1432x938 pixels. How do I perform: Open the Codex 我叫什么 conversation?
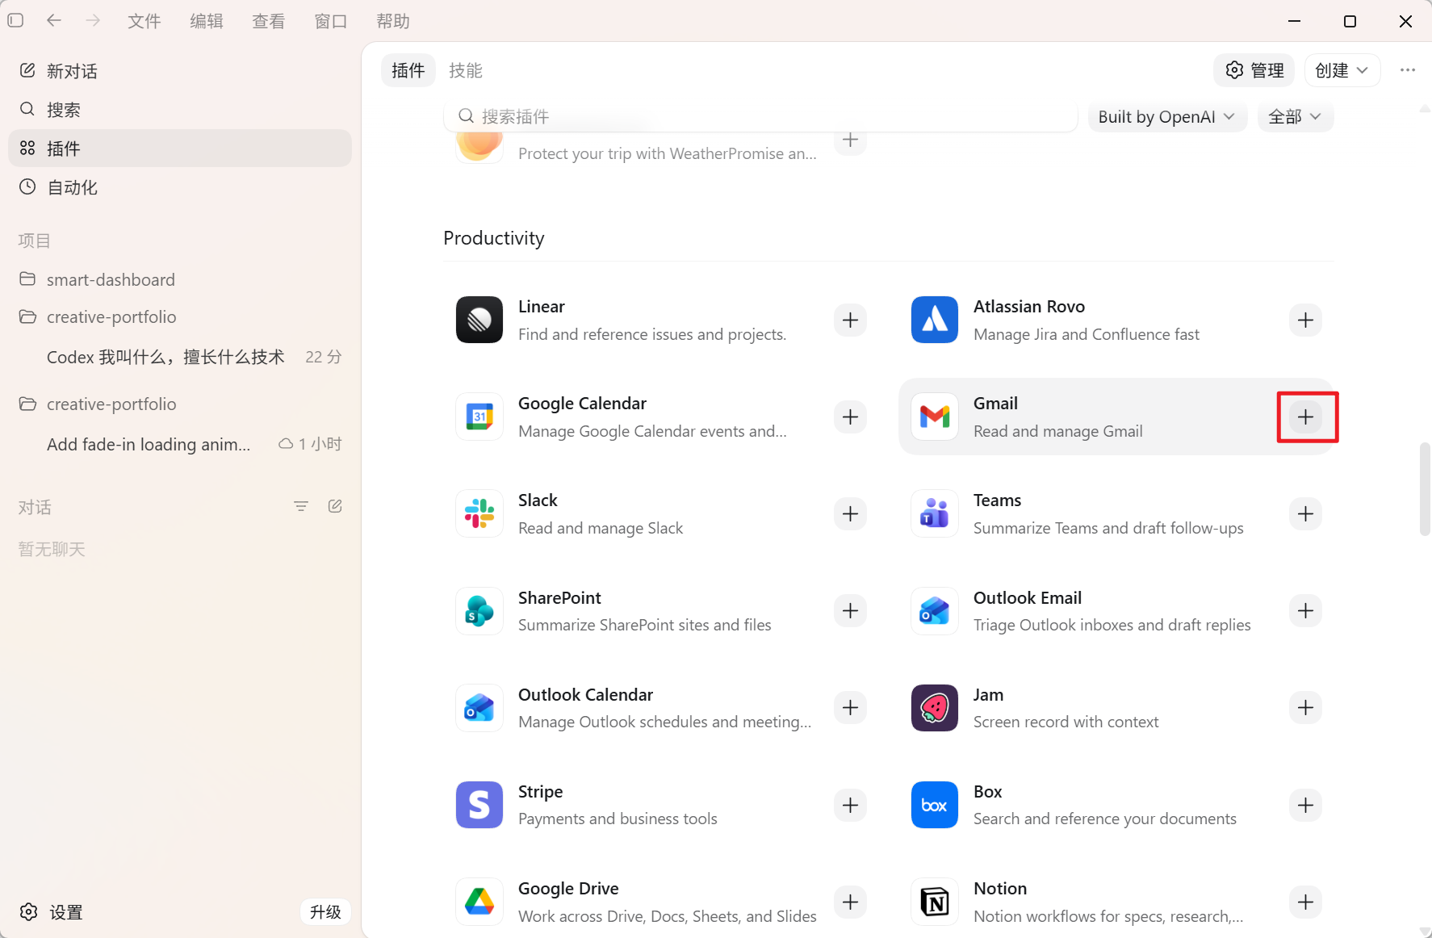tap(180, 357)
